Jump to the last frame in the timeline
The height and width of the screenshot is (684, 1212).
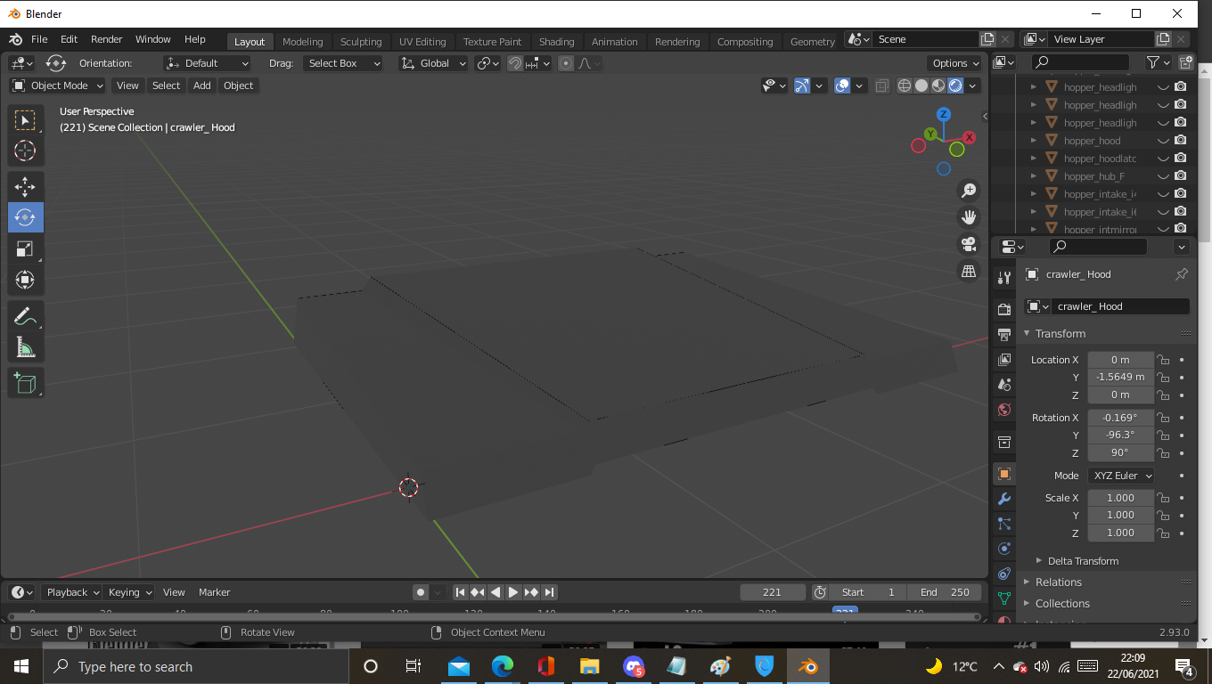(550, 592)
